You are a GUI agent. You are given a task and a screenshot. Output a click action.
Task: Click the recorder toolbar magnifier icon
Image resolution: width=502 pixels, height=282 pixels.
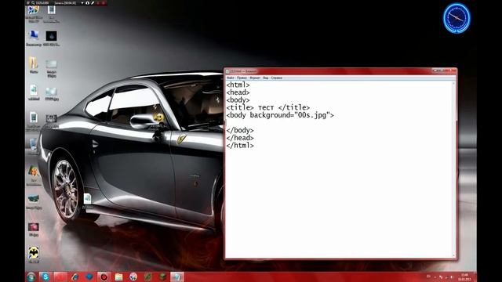tap(33, 3)
